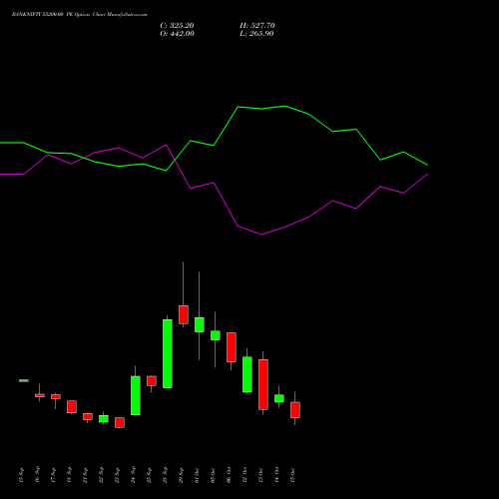Screen dimensions: 499x499
Task: Click the red candle on 29 Sep
Action: pyautogui.click(x=184, y=314)
